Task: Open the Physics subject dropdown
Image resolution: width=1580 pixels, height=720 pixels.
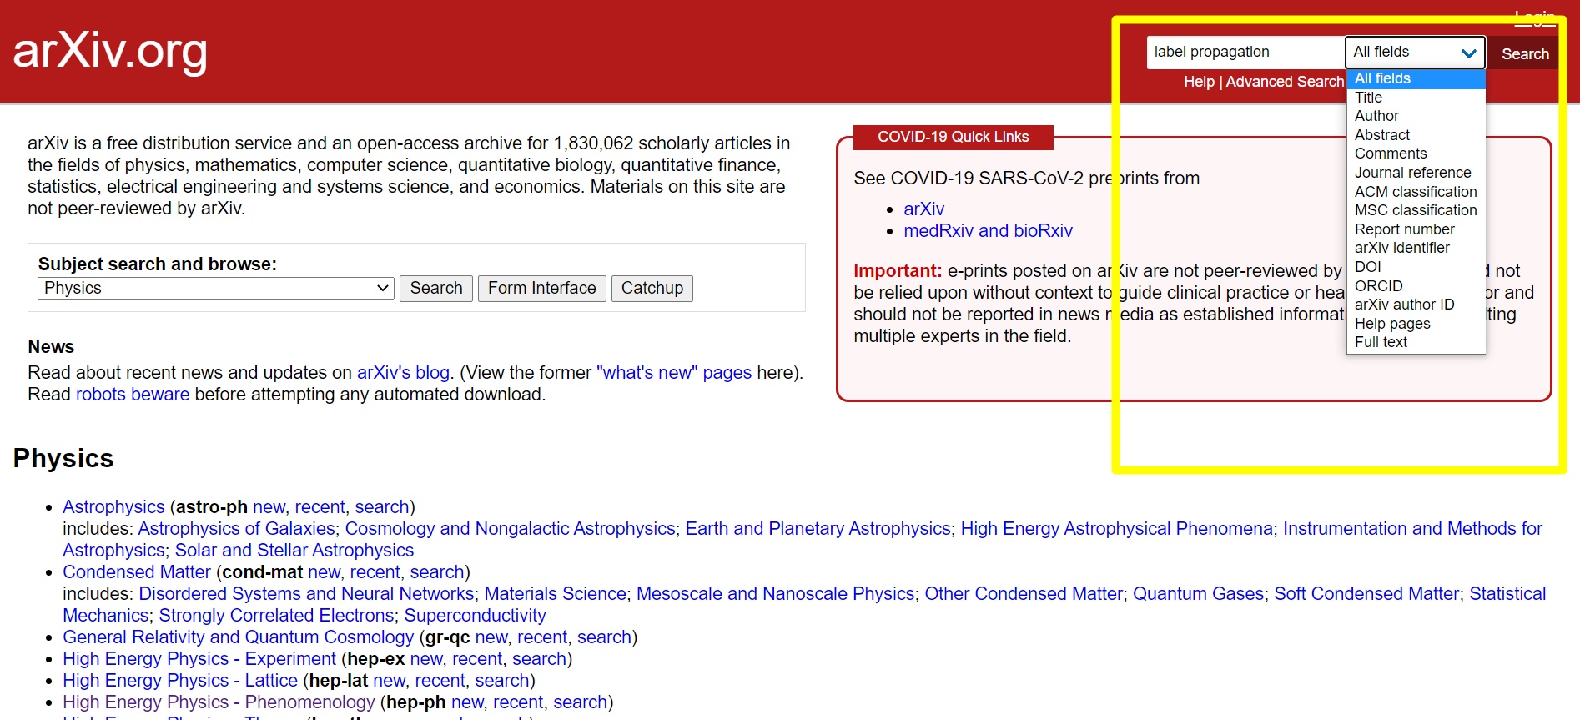Action: 216,288
